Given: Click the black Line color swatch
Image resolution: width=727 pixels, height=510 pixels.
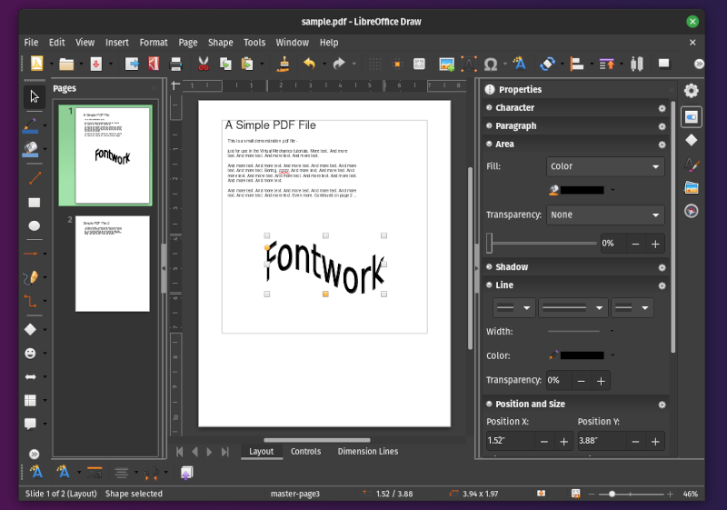Looking at the screenshot, I should [x=582, y=355].
